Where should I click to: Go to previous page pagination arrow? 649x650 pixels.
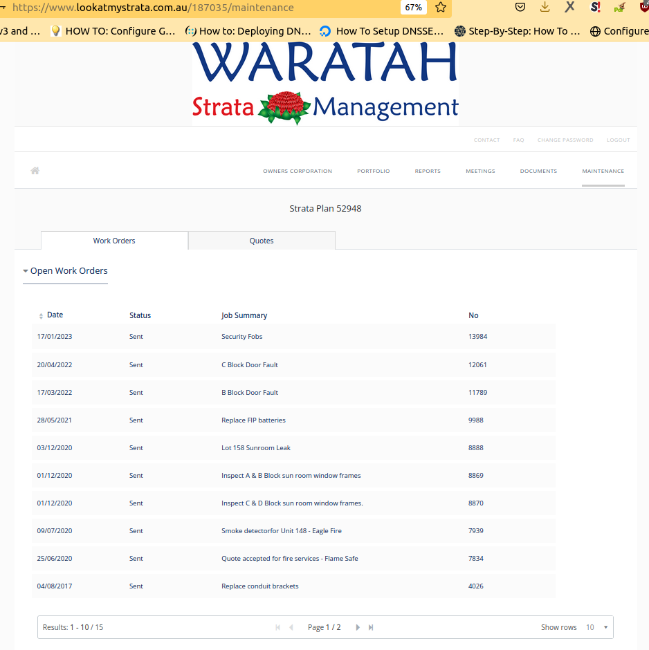[291, 627]
